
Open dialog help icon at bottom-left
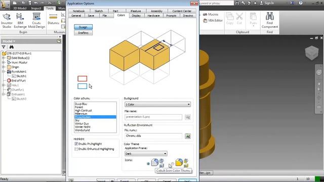point(71,180)
